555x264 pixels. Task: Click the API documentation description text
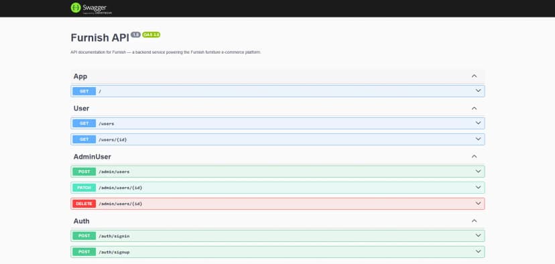click(166, 52)
